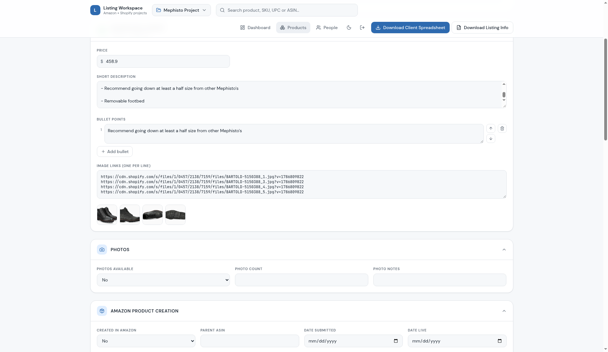Click the page vertical scrollbar thumb
The image size is (608, 352).
(605, 90)
